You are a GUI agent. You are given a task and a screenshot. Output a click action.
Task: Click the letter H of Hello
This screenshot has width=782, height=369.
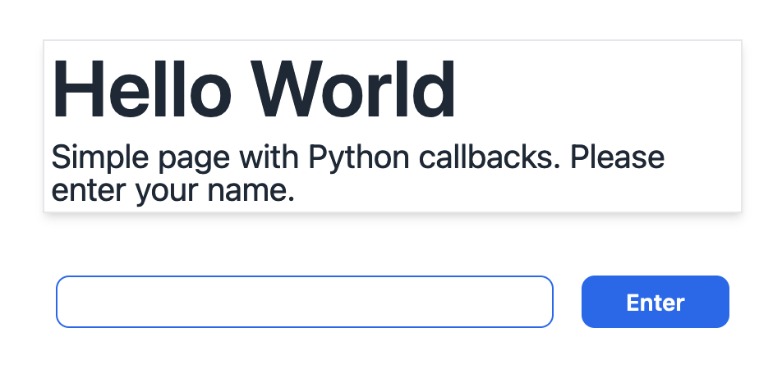pyautogui.click(x=74, y=89)
